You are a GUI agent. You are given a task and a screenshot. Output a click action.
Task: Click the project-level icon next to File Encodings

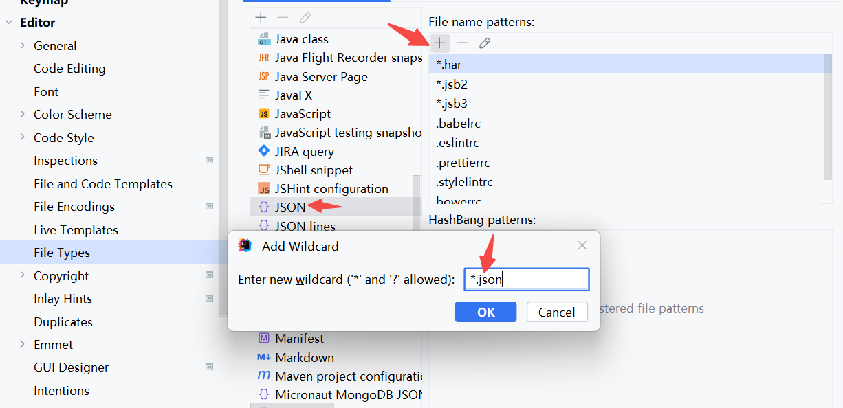tap(209, 207)
